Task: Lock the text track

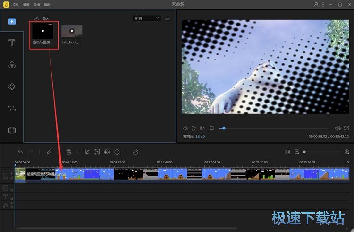Action: coord(11,199)
